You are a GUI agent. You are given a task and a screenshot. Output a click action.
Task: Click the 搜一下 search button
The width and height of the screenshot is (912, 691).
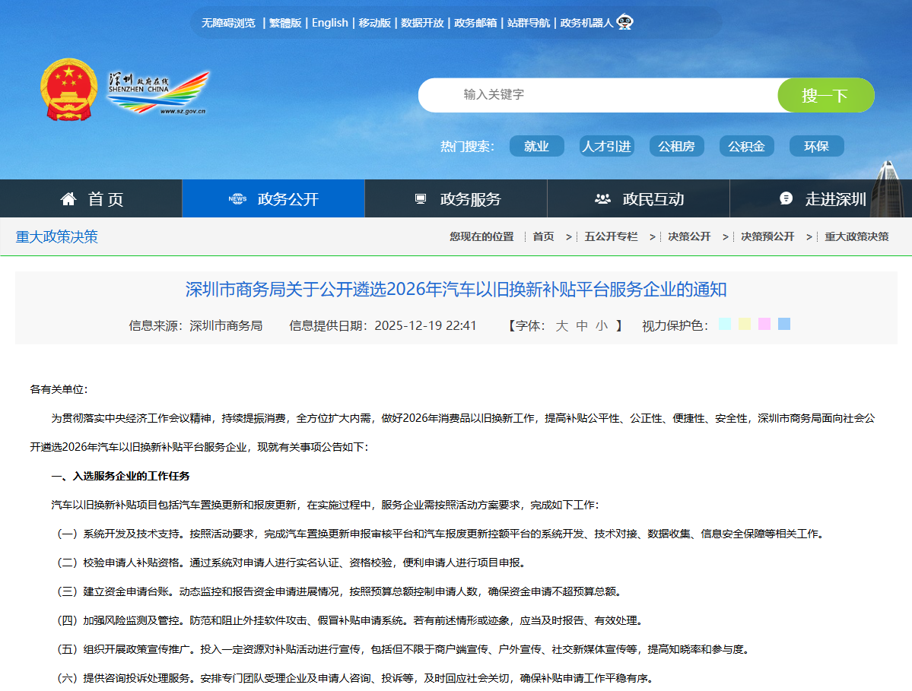pos(825,95)
